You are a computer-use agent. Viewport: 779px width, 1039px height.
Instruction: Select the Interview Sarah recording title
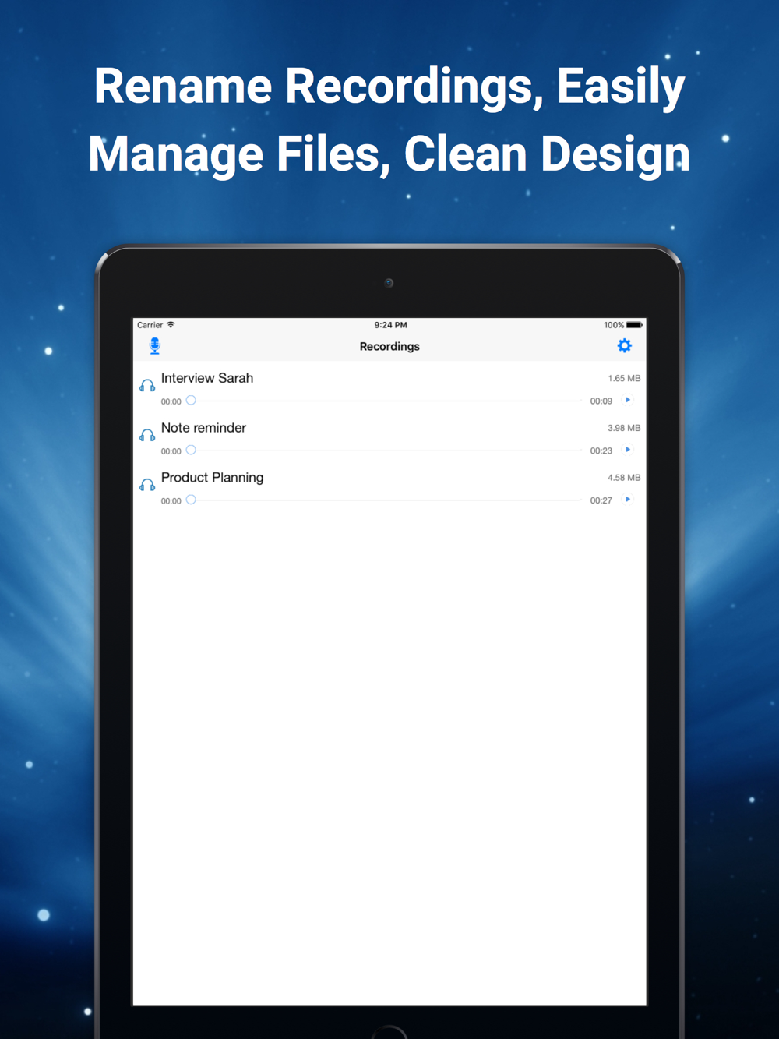207,378
